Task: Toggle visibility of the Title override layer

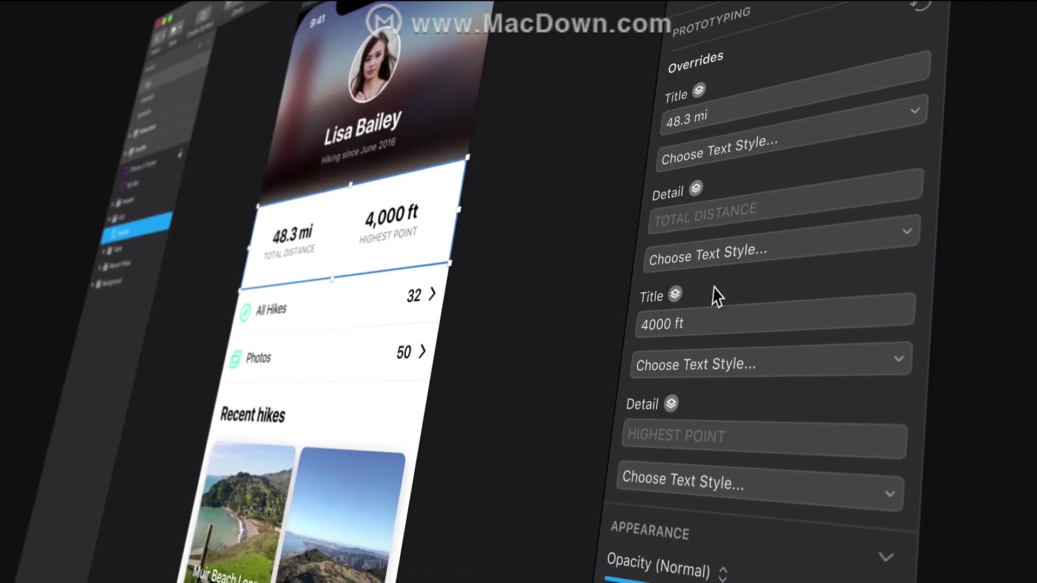Action: coord(699,89)
